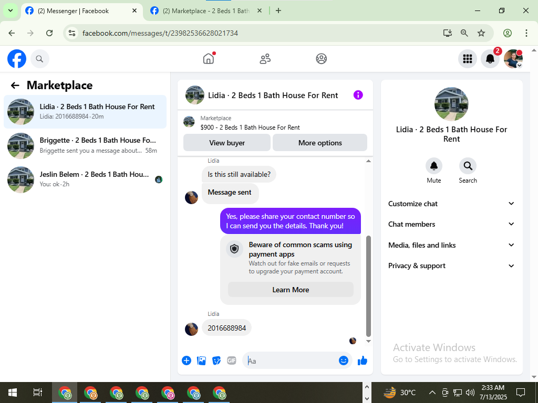Close the Marketplace 2 Beds tab
The height and width of the screenshot is (403, 538).
point(260,10)
